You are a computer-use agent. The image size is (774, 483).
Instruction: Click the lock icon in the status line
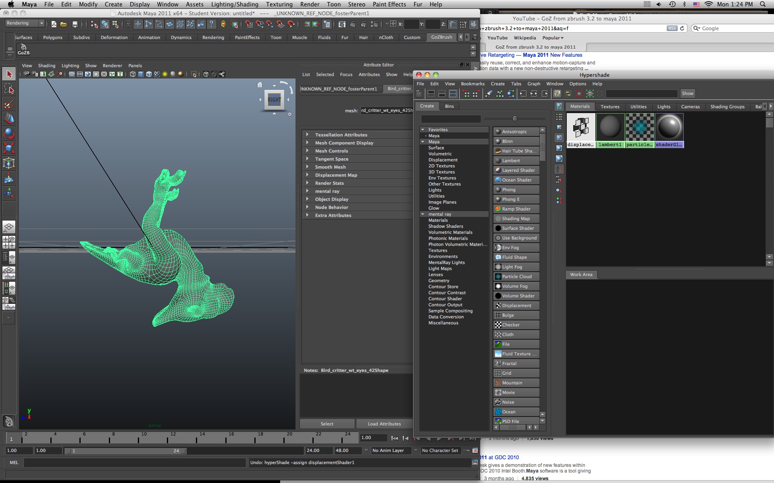(223, 24)
